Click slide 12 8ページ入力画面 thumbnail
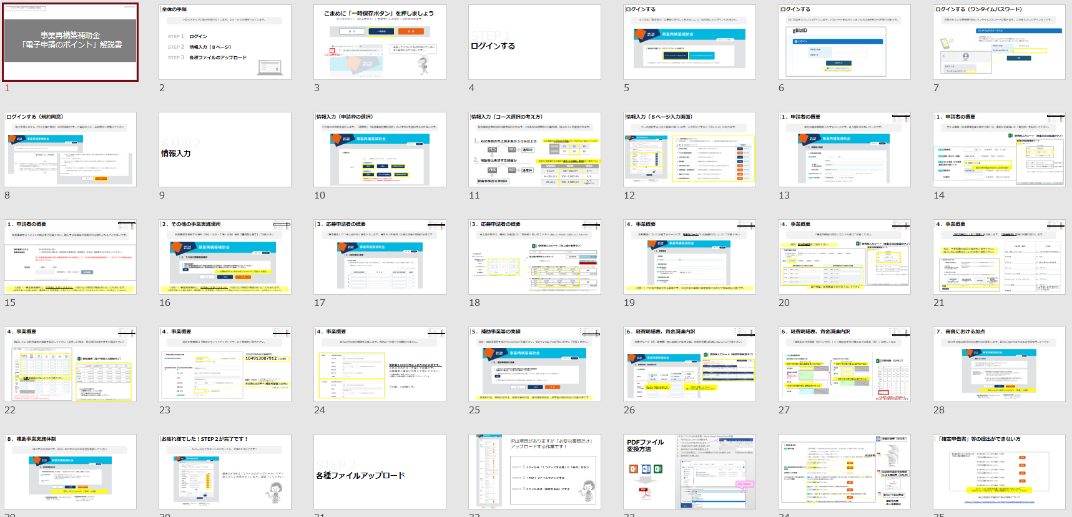The image size is (1072, 517). (689, 150)
